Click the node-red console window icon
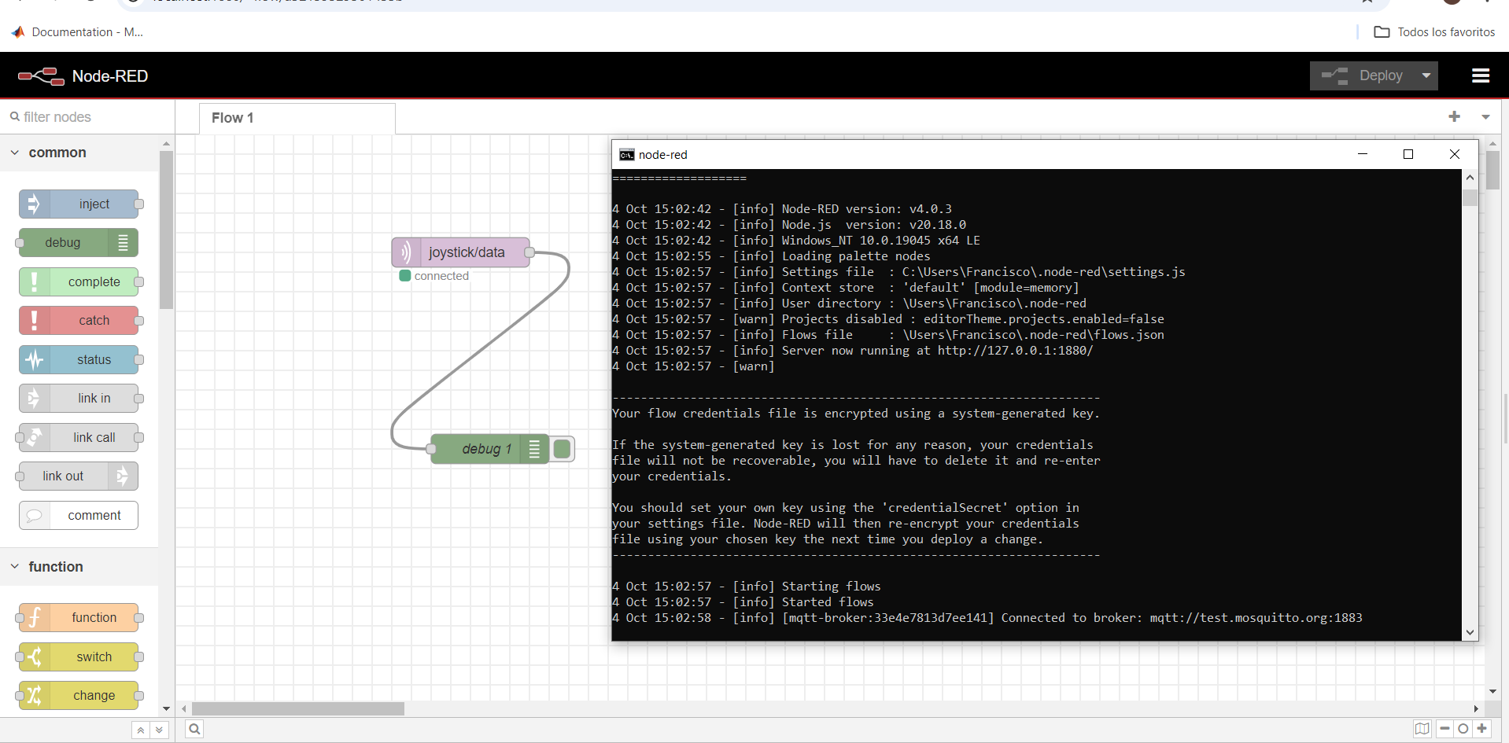 point(626,155)
